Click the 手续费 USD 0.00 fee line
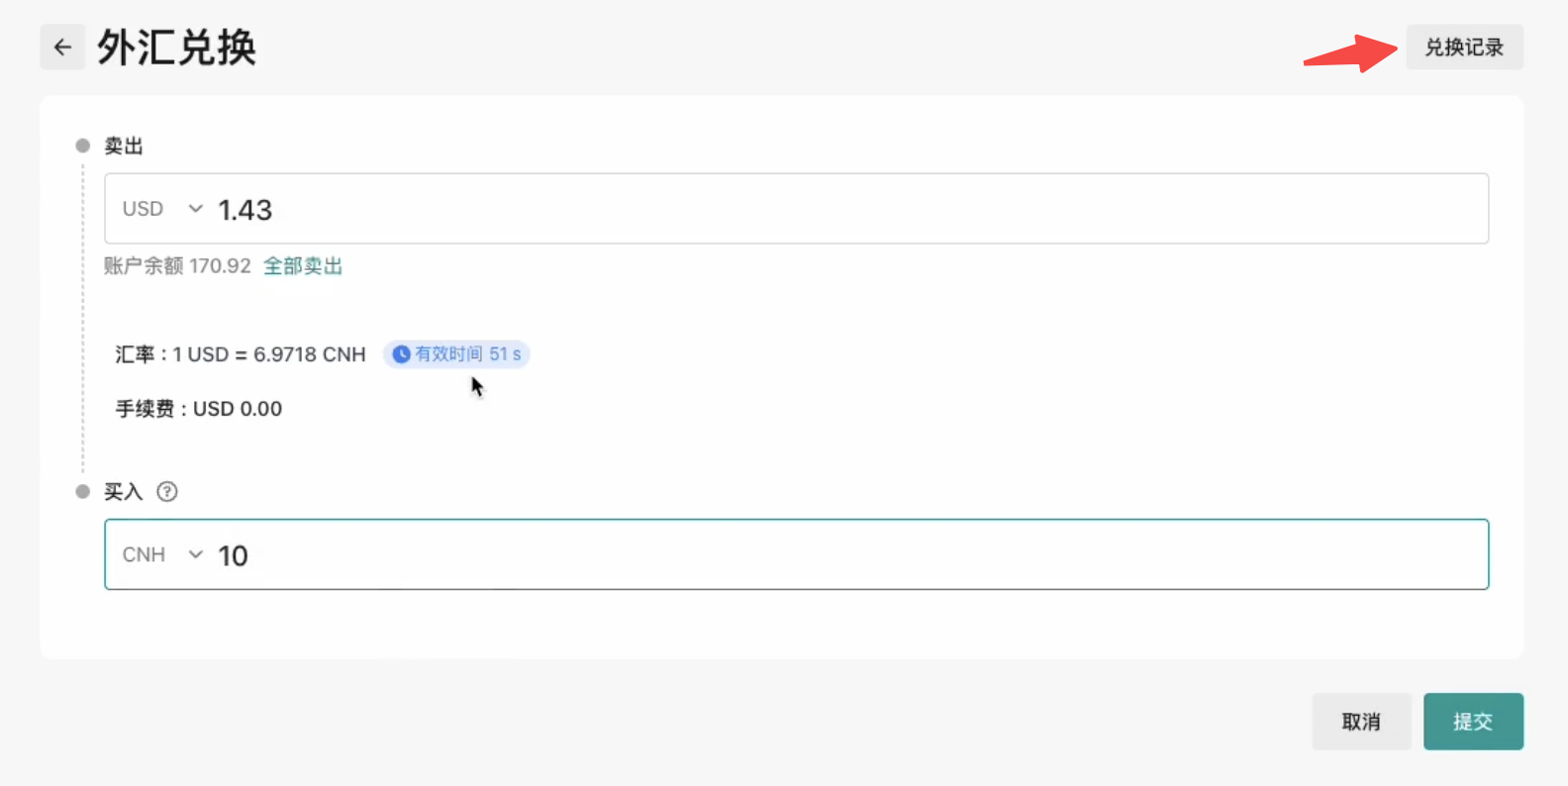 (x=199, y=409)
